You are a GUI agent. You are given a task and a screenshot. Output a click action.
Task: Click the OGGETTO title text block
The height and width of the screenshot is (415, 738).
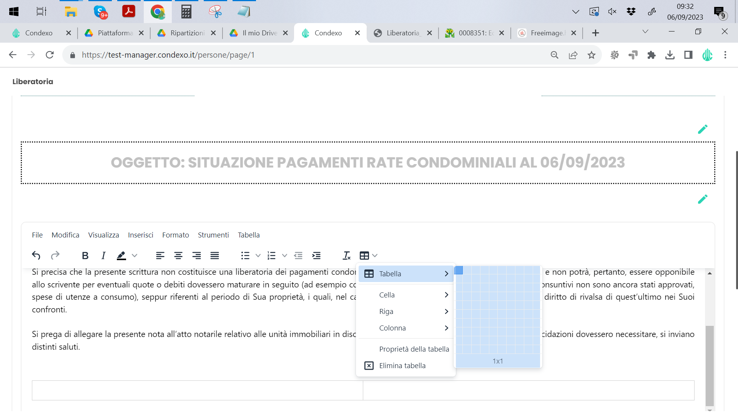pyautogui.click(x=368, y=163)
